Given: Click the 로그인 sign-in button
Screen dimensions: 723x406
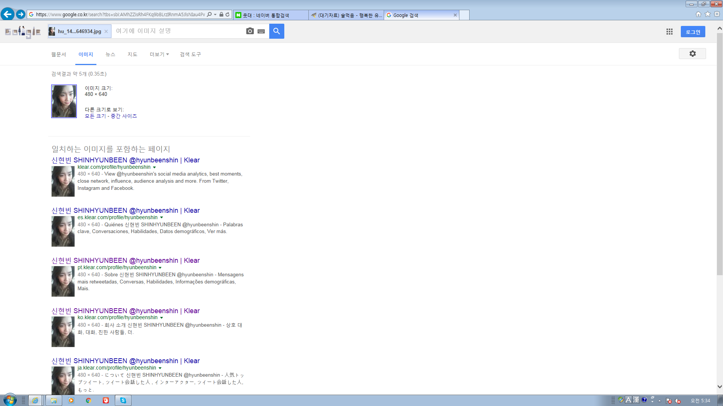Looking at the screenshot, I should (692, 32).
